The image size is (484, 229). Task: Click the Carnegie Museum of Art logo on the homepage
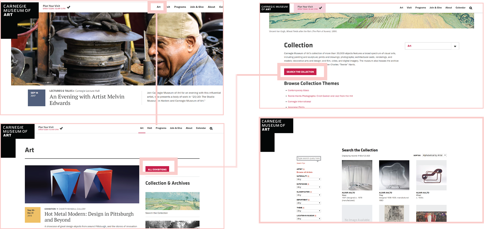(x=20, y=21)
